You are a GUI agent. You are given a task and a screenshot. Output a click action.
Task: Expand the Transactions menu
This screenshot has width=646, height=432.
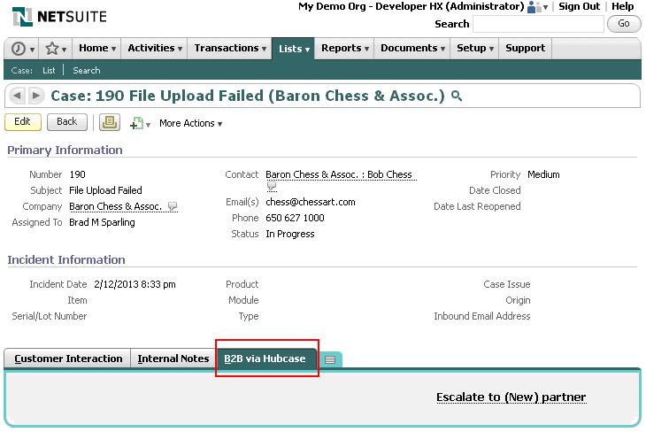click(230, 48)
